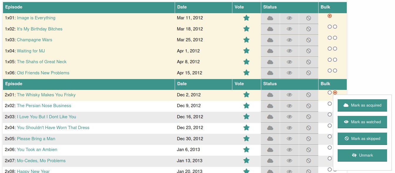
Task: Ban icon on Champagne Wars row
Action: pyautogui.click(x=309, y=40)
